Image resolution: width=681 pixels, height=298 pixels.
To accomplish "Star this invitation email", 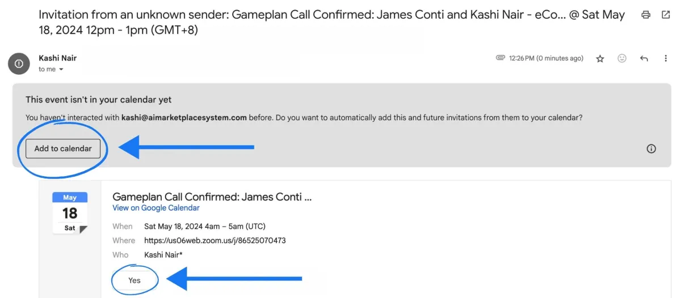I will coord(600,58).
